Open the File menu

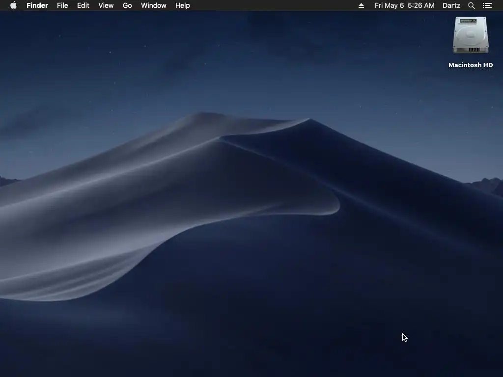(62, 5)
